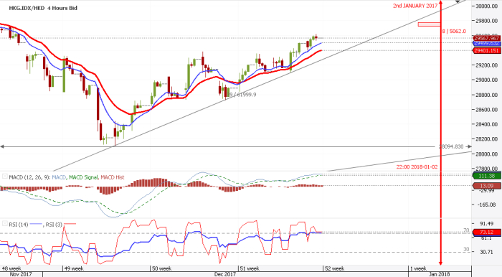Viewport: 502px width, 277px height.
Task: Select the 22:00 2018-01-02 time label
Action: pos(417,166)
